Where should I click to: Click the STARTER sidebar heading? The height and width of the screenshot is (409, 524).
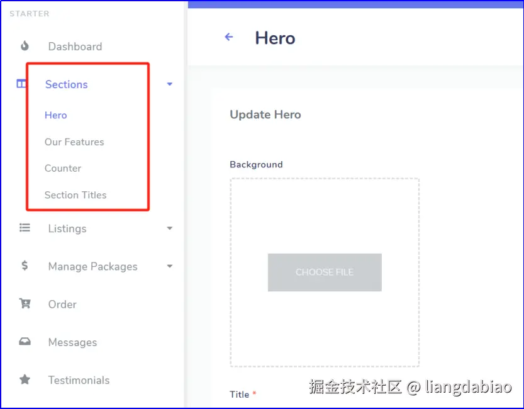[x=30, y=14]
